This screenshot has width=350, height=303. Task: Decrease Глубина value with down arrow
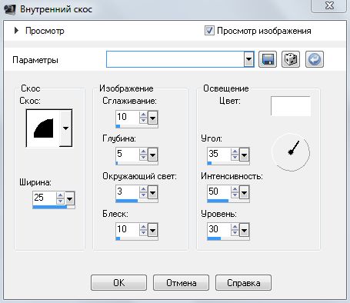coord(143,158)
